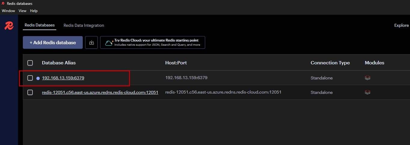Click the import database icon button

point(92,43)
